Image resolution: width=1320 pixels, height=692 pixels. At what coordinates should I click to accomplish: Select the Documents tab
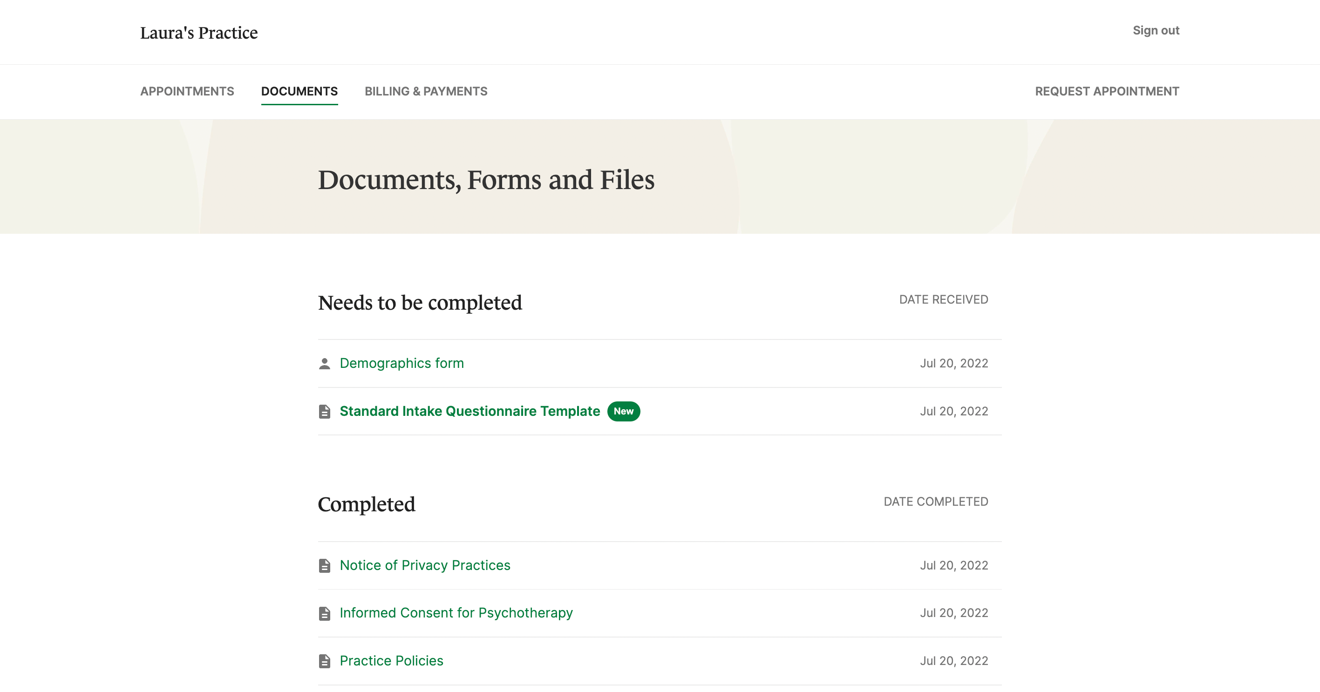tap(299, 91)
